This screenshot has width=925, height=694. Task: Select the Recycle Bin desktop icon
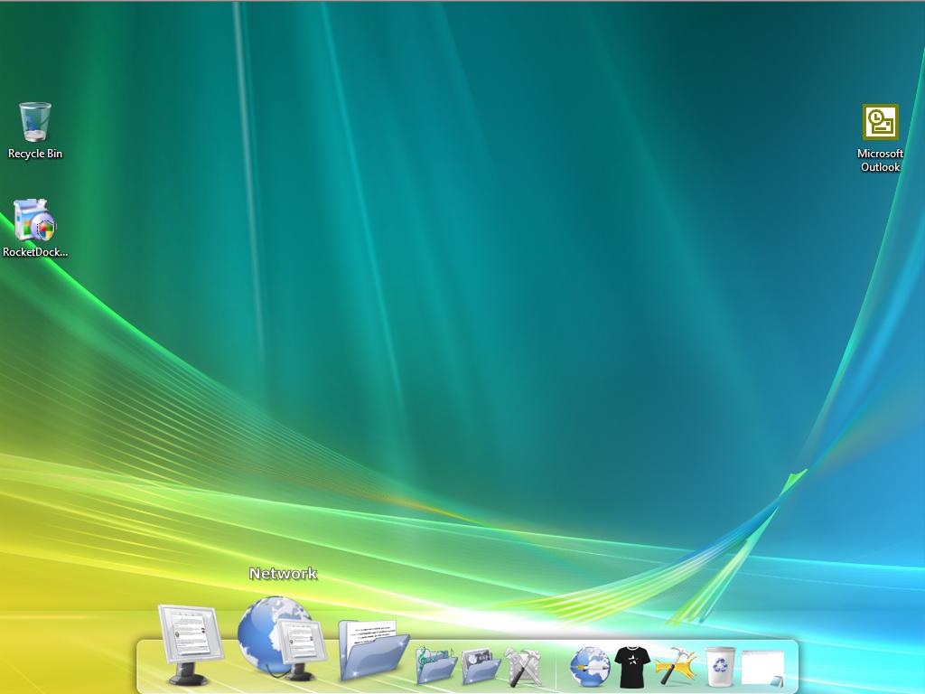click(34, 122)
